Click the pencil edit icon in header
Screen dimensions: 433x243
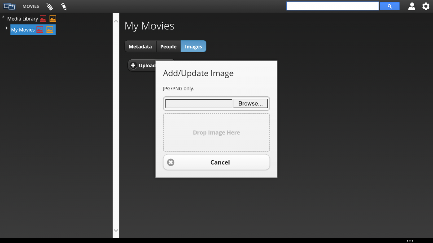(x=64, y=6)
